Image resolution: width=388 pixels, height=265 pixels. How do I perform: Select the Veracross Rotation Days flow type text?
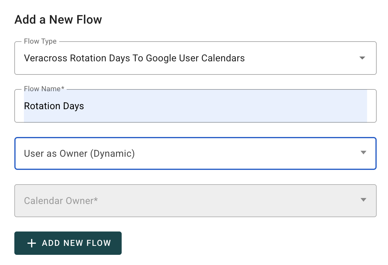pos(134,58)
